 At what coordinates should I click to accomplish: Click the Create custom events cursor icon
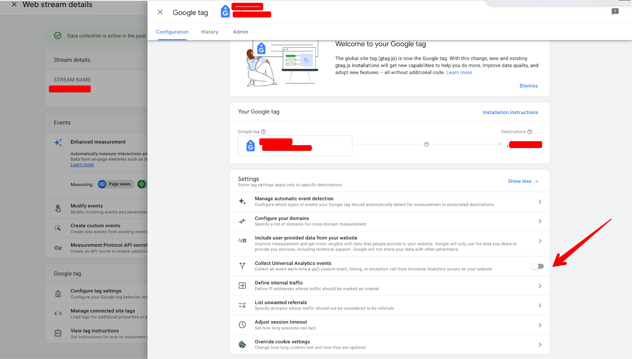[x=58, y=228]
